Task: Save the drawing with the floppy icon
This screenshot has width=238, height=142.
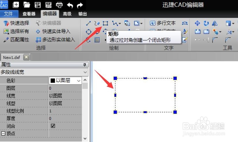Action: pos(38,5)
